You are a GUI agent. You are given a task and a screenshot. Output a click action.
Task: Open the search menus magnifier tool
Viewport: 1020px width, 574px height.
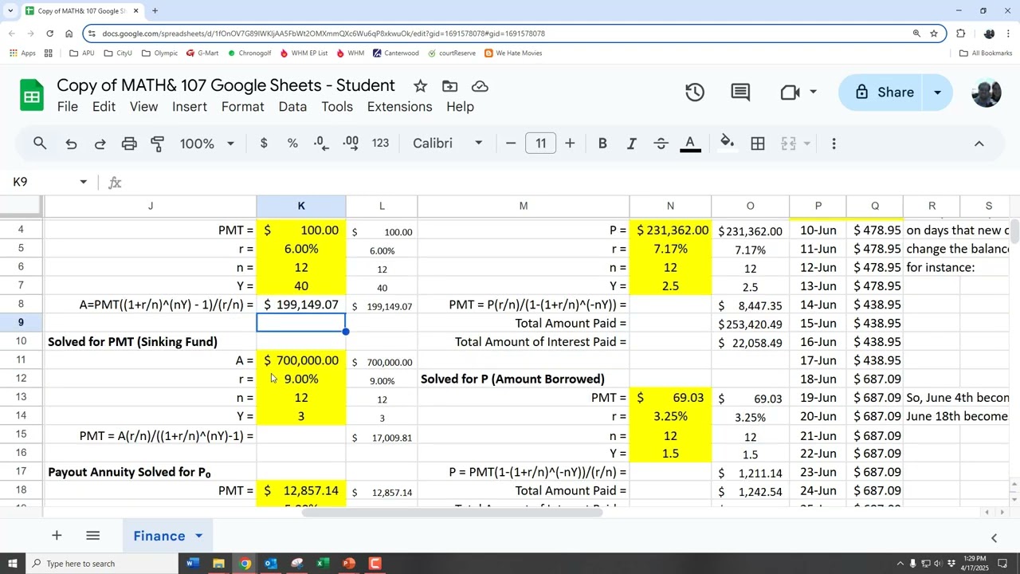[40, 143]
